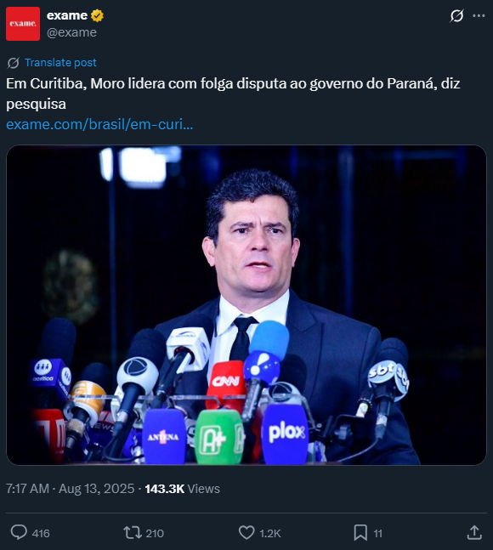Open the Grok icon at top right

coord(457,16)
